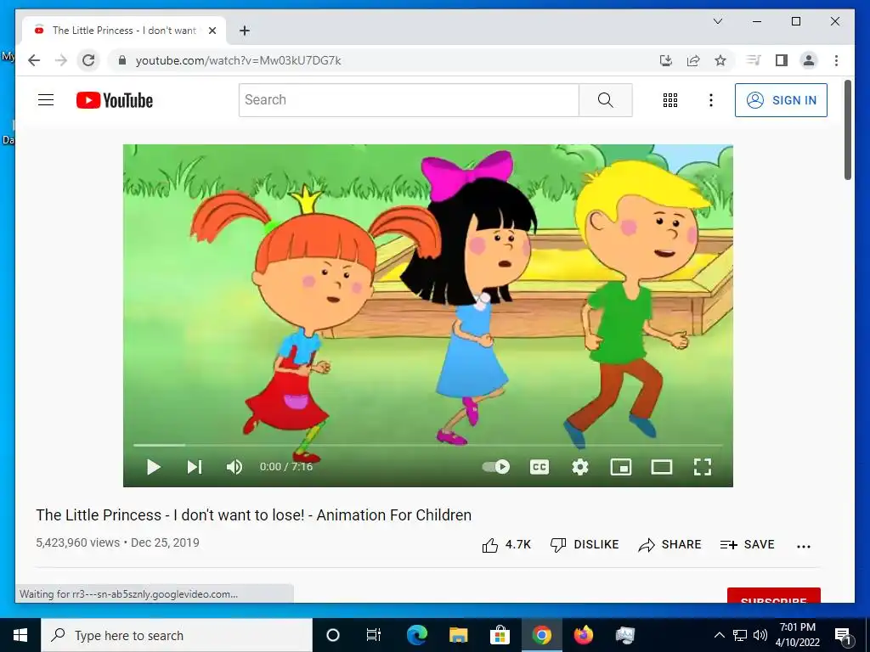Open Firefox from taskbar

(583, 635)
